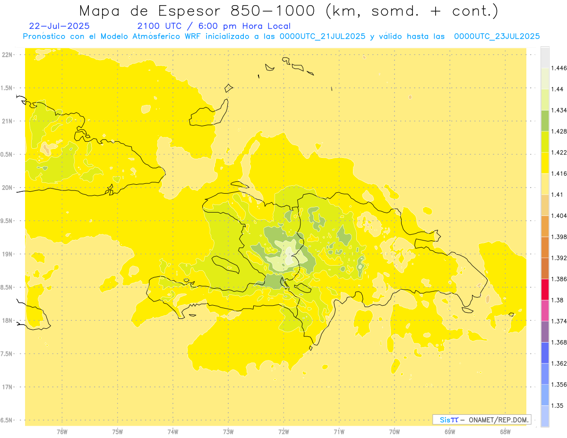Image resolution: width=567 pixels, height=438 pixels.
Task: Click the 68W longitude label
Action: [505, 431]
